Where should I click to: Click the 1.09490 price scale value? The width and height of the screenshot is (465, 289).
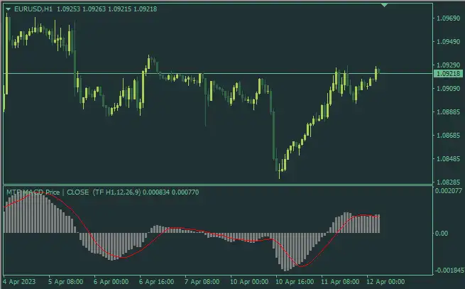(x=449, y=42)
